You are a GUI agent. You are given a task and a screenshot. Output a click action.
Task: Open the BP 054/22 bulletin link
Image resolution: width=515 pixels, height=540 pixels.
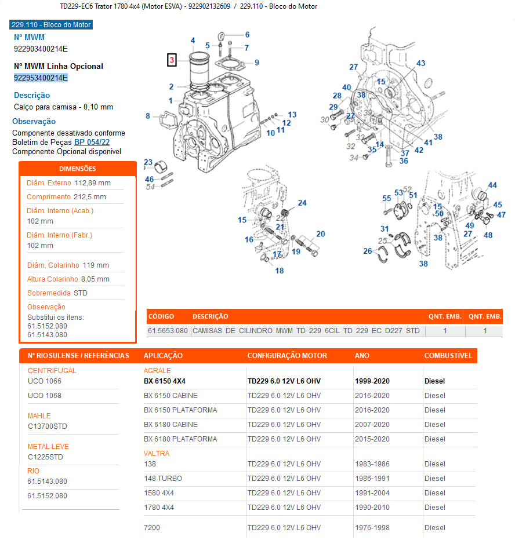[92, 142]
